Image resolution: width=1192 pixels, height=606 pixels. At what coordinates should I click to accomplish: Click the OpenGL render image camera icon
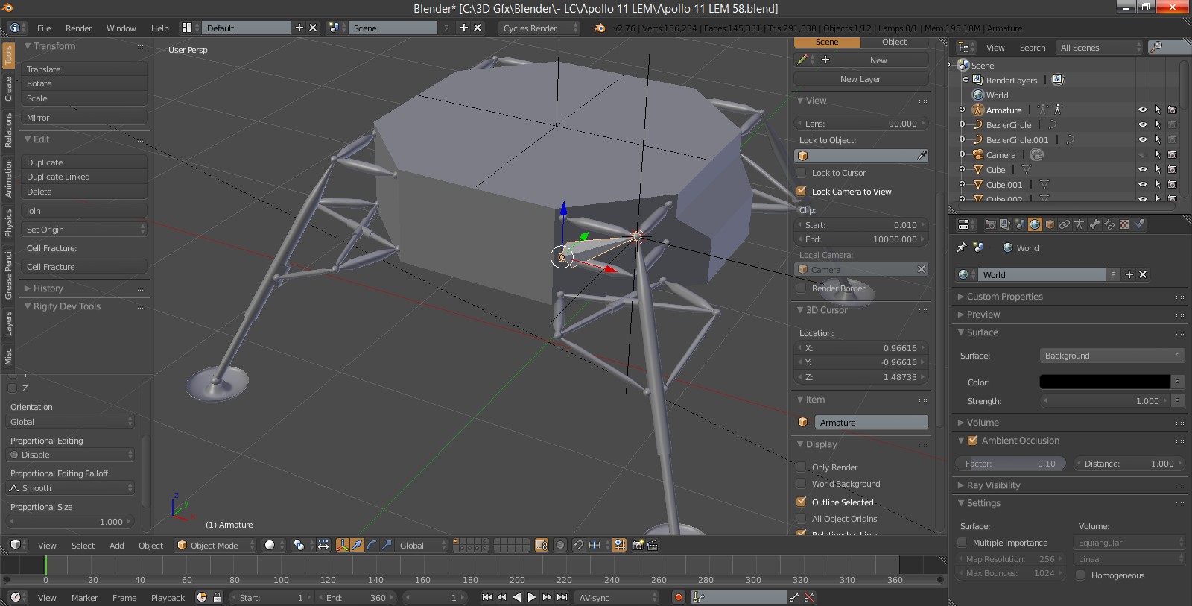tap(638, 545)
